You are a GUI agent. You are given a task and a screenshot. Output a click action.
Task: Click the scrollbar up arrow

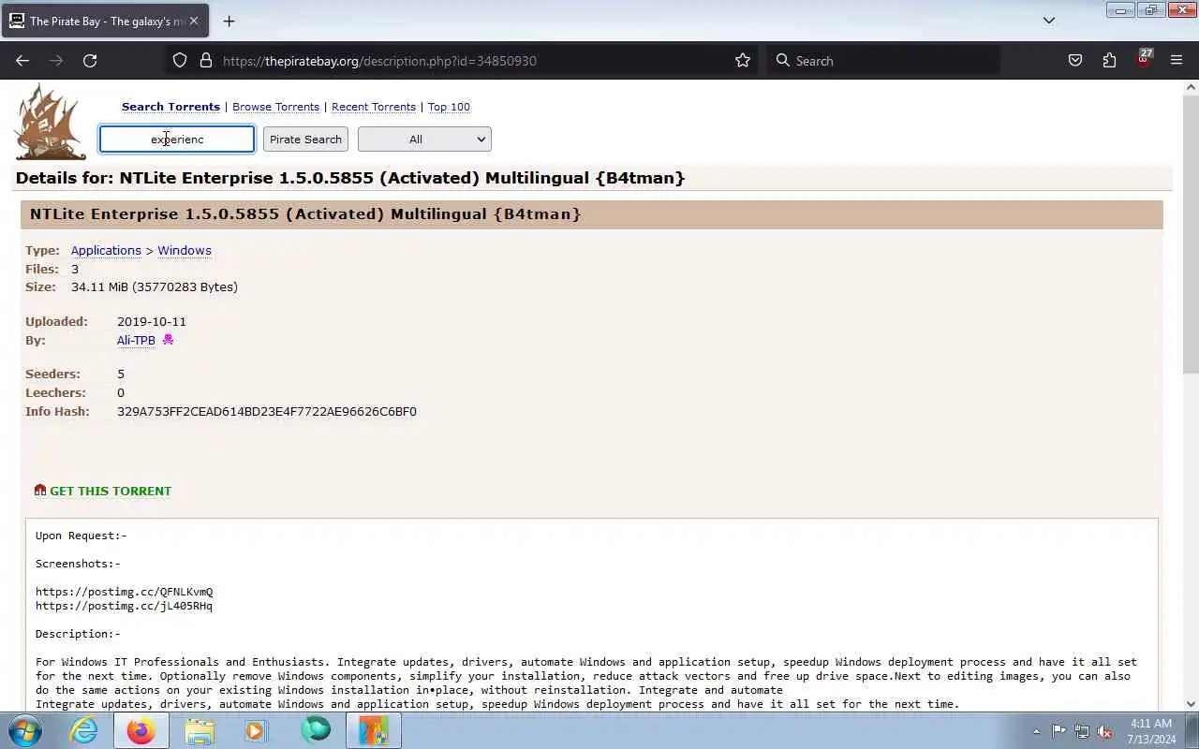(1191, 88)
